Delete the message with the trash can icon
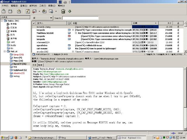Image resolution: width=187 pixels, height=140 pixels. tap(63, 11)
